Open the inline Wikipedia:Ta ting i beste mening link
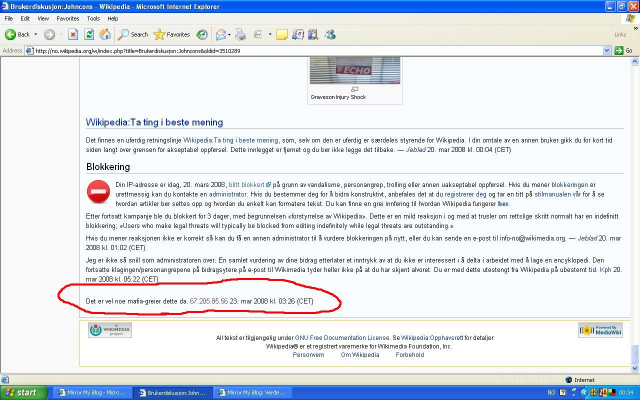640x400 pixels. [230, 140]
